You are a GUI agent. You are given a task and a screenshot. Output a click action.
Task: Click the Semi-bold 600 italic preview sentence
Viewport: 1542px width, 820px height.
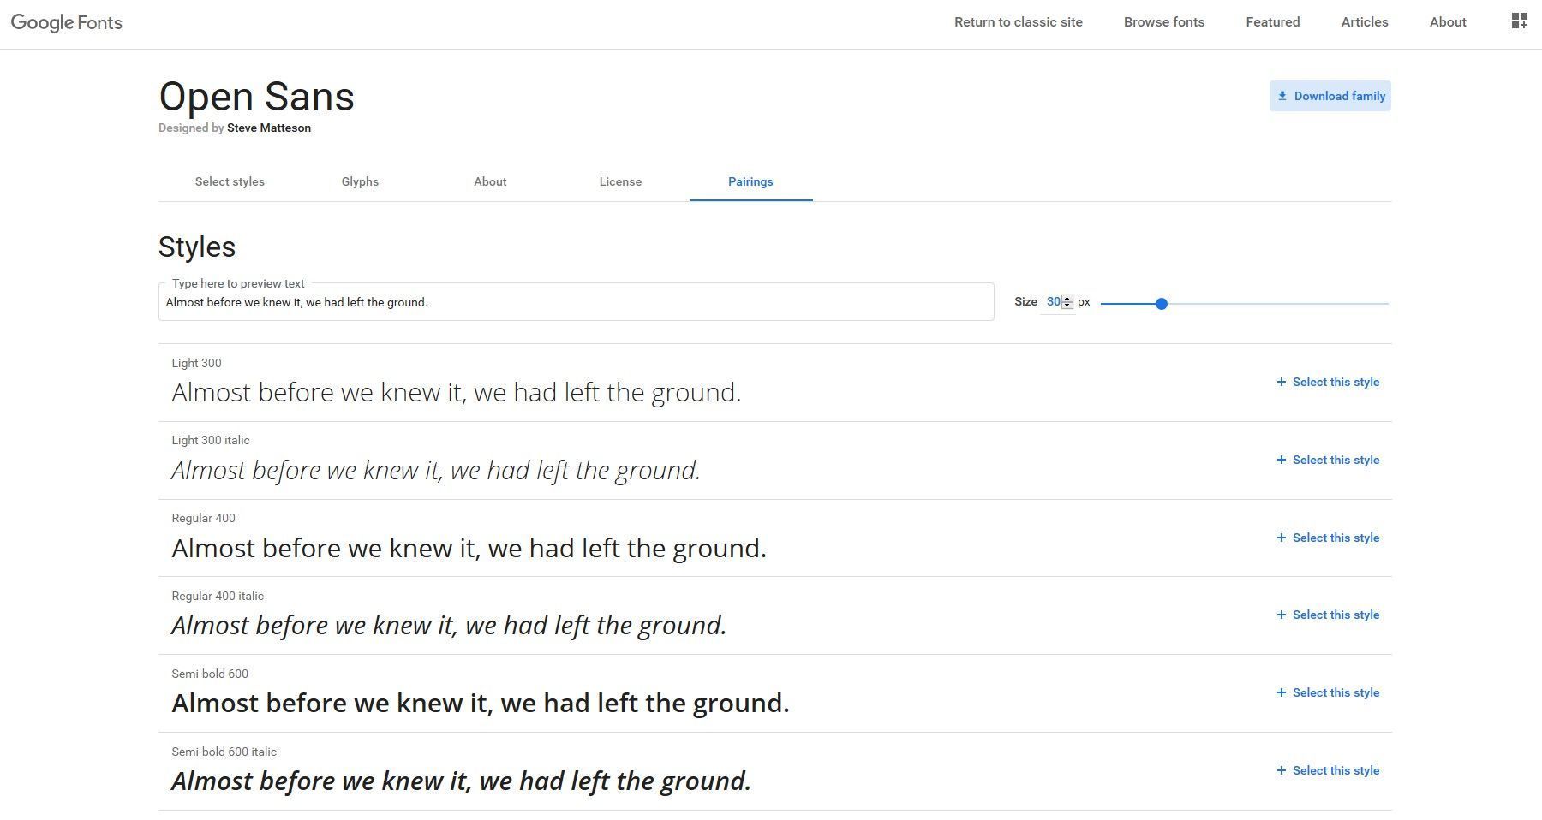[x=462, y=781]
